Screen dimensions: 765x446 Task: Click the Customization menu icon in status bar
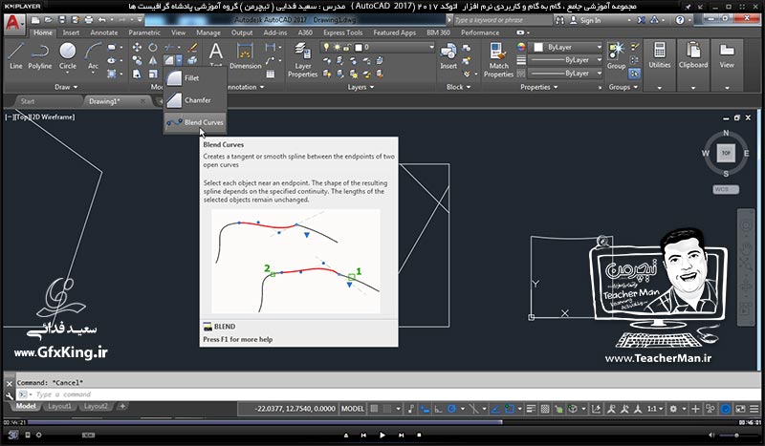tap(754, 409)
